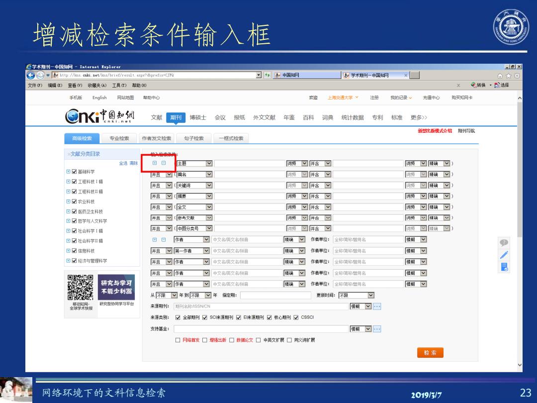The image size is (537, 403).
Task: Expand the 上海交通大学 account menu
Action: tap(343, 98)
